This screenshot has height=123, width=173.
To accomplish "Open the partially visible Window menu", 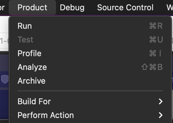I will pos(170,7).
